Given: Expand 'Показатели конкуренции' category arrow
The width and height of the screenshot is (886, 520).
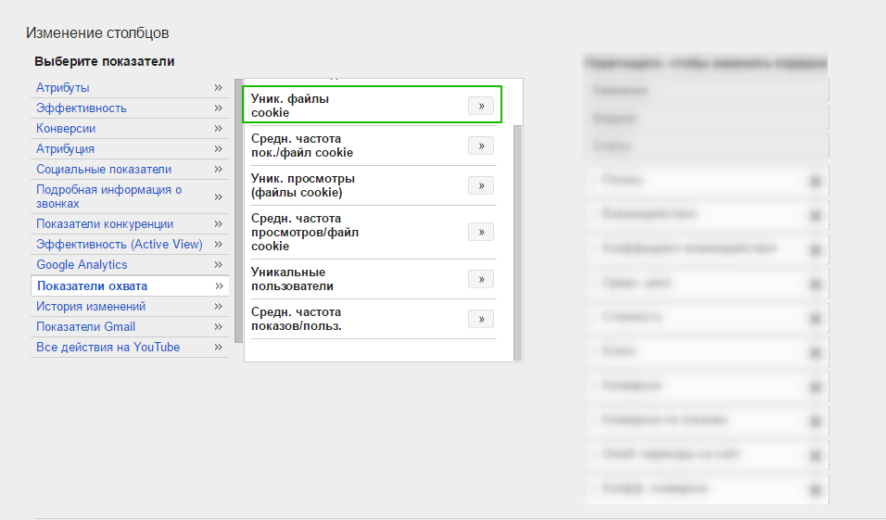Looking at the screenshot, I should [219, 223].
